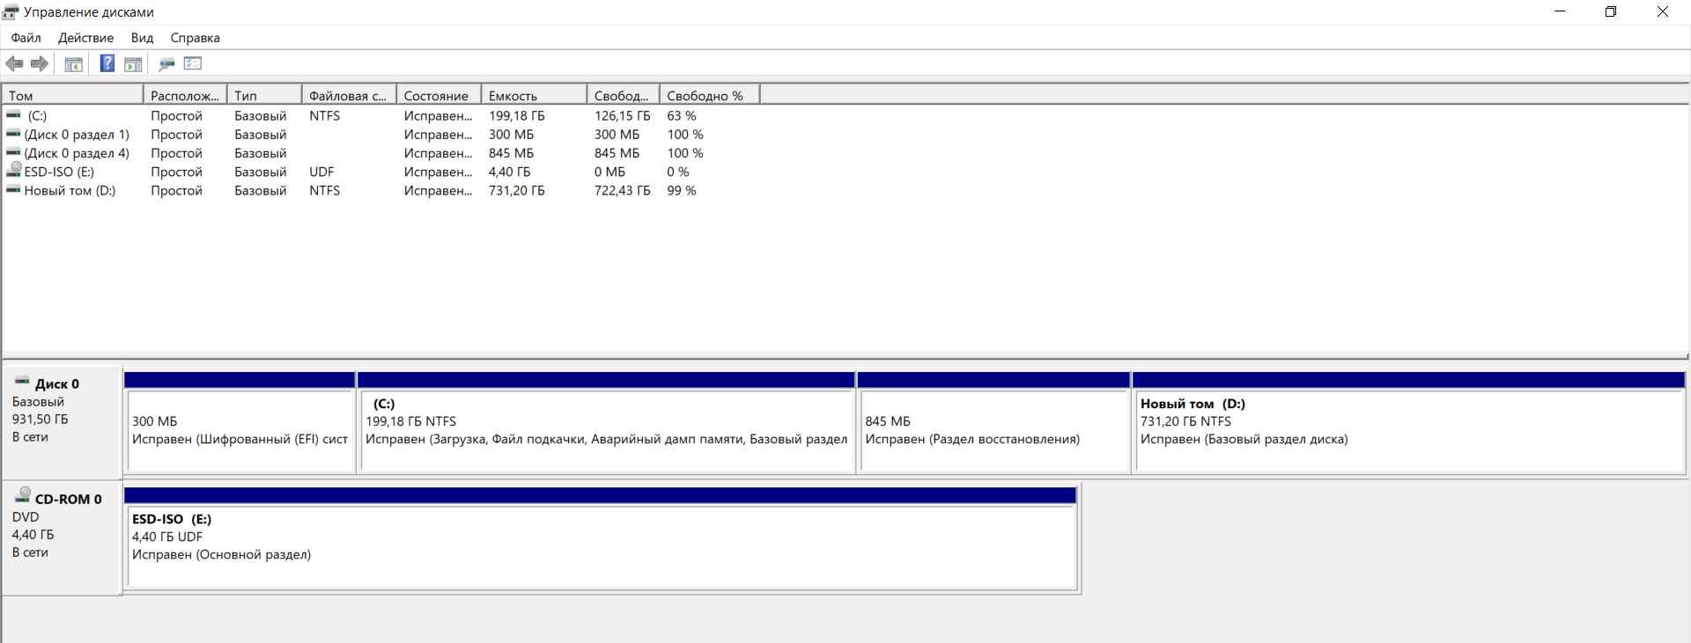
Task: Click the disc icon beside ESD-ISO (E:)
Action: coord(13,171)
